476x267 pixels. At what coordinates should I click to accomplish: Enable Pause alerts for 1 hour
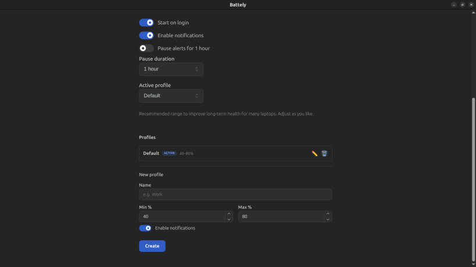(146, 48)
